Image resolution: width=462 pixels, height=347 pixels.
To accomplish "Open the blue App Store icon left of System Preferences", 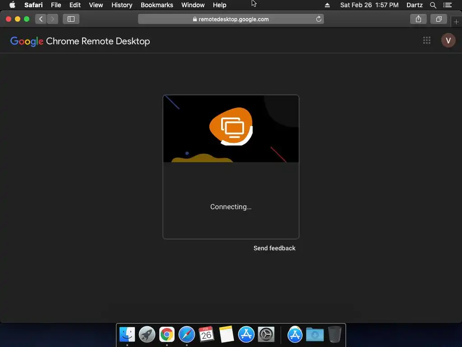I will point(246,335).
